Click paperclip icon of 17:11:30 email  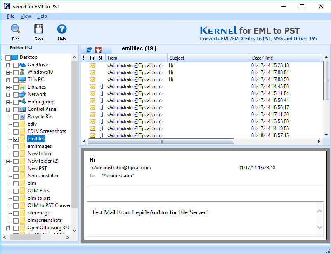pos(102,114)
